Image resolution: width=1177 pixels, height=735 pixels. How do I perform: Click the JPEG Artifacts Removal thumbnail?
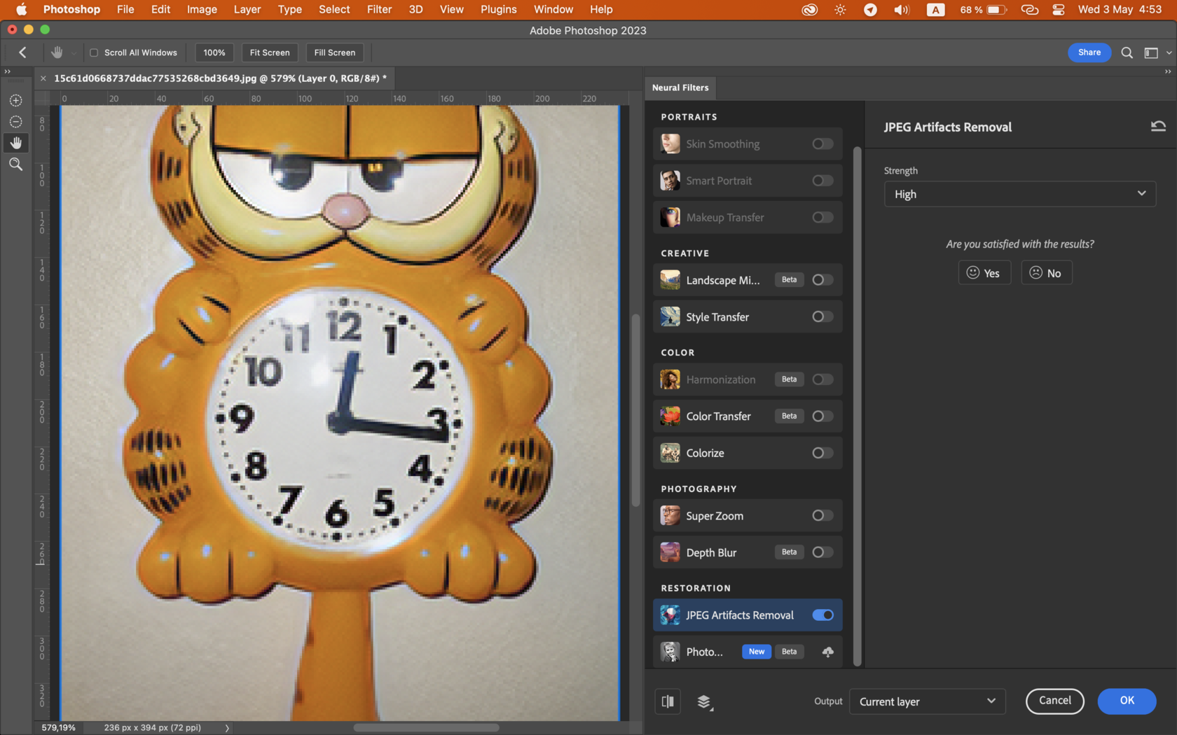tap(670, 615)
